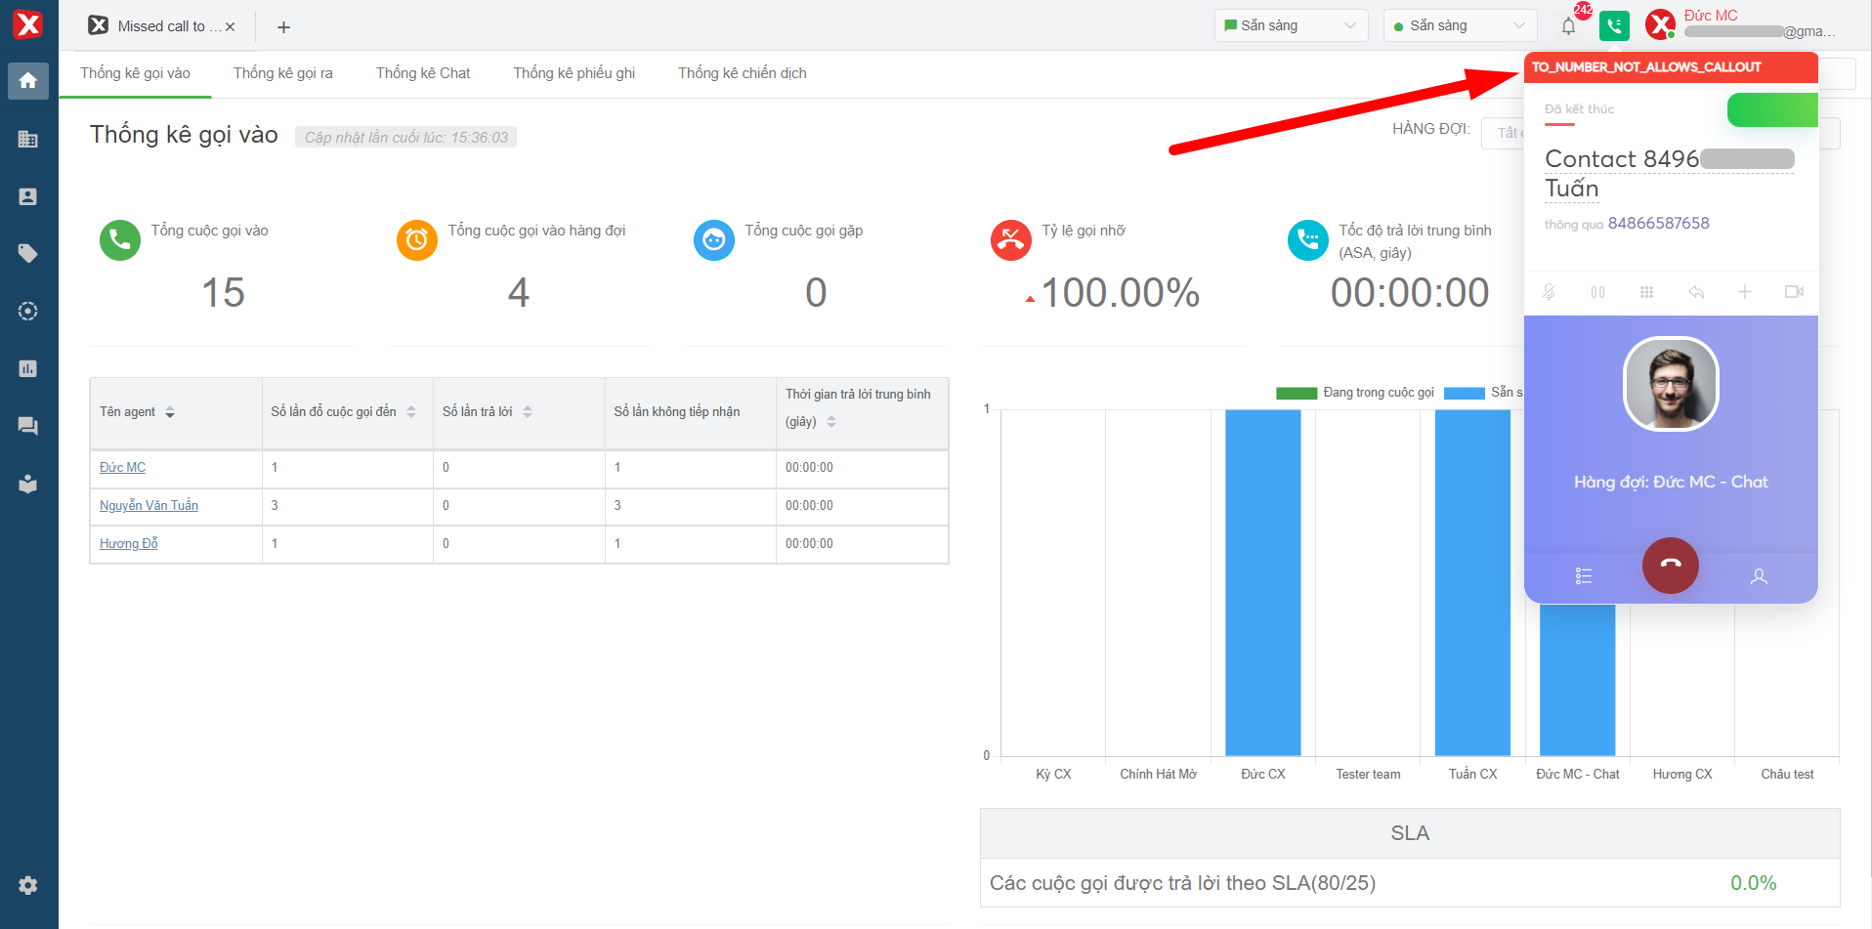The width and height of the screenshot is (1872, 929).
Task: Open the Chat icon in the left sidebar
Action: click(x=28, y=426)
